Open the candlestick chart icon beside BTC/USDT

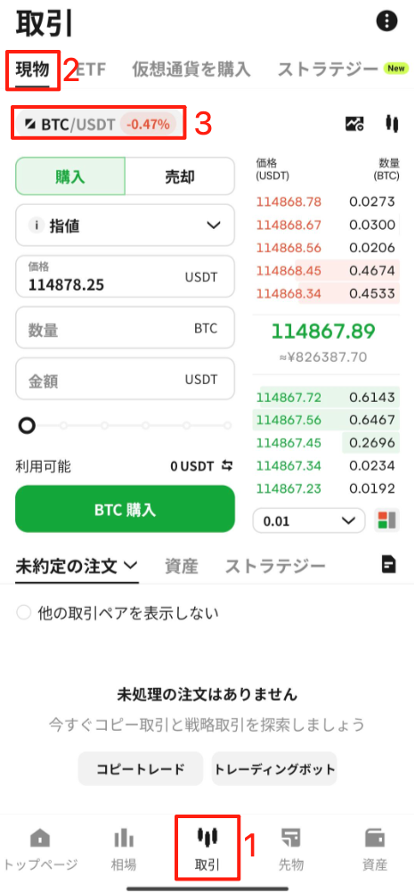pos(391,123)
